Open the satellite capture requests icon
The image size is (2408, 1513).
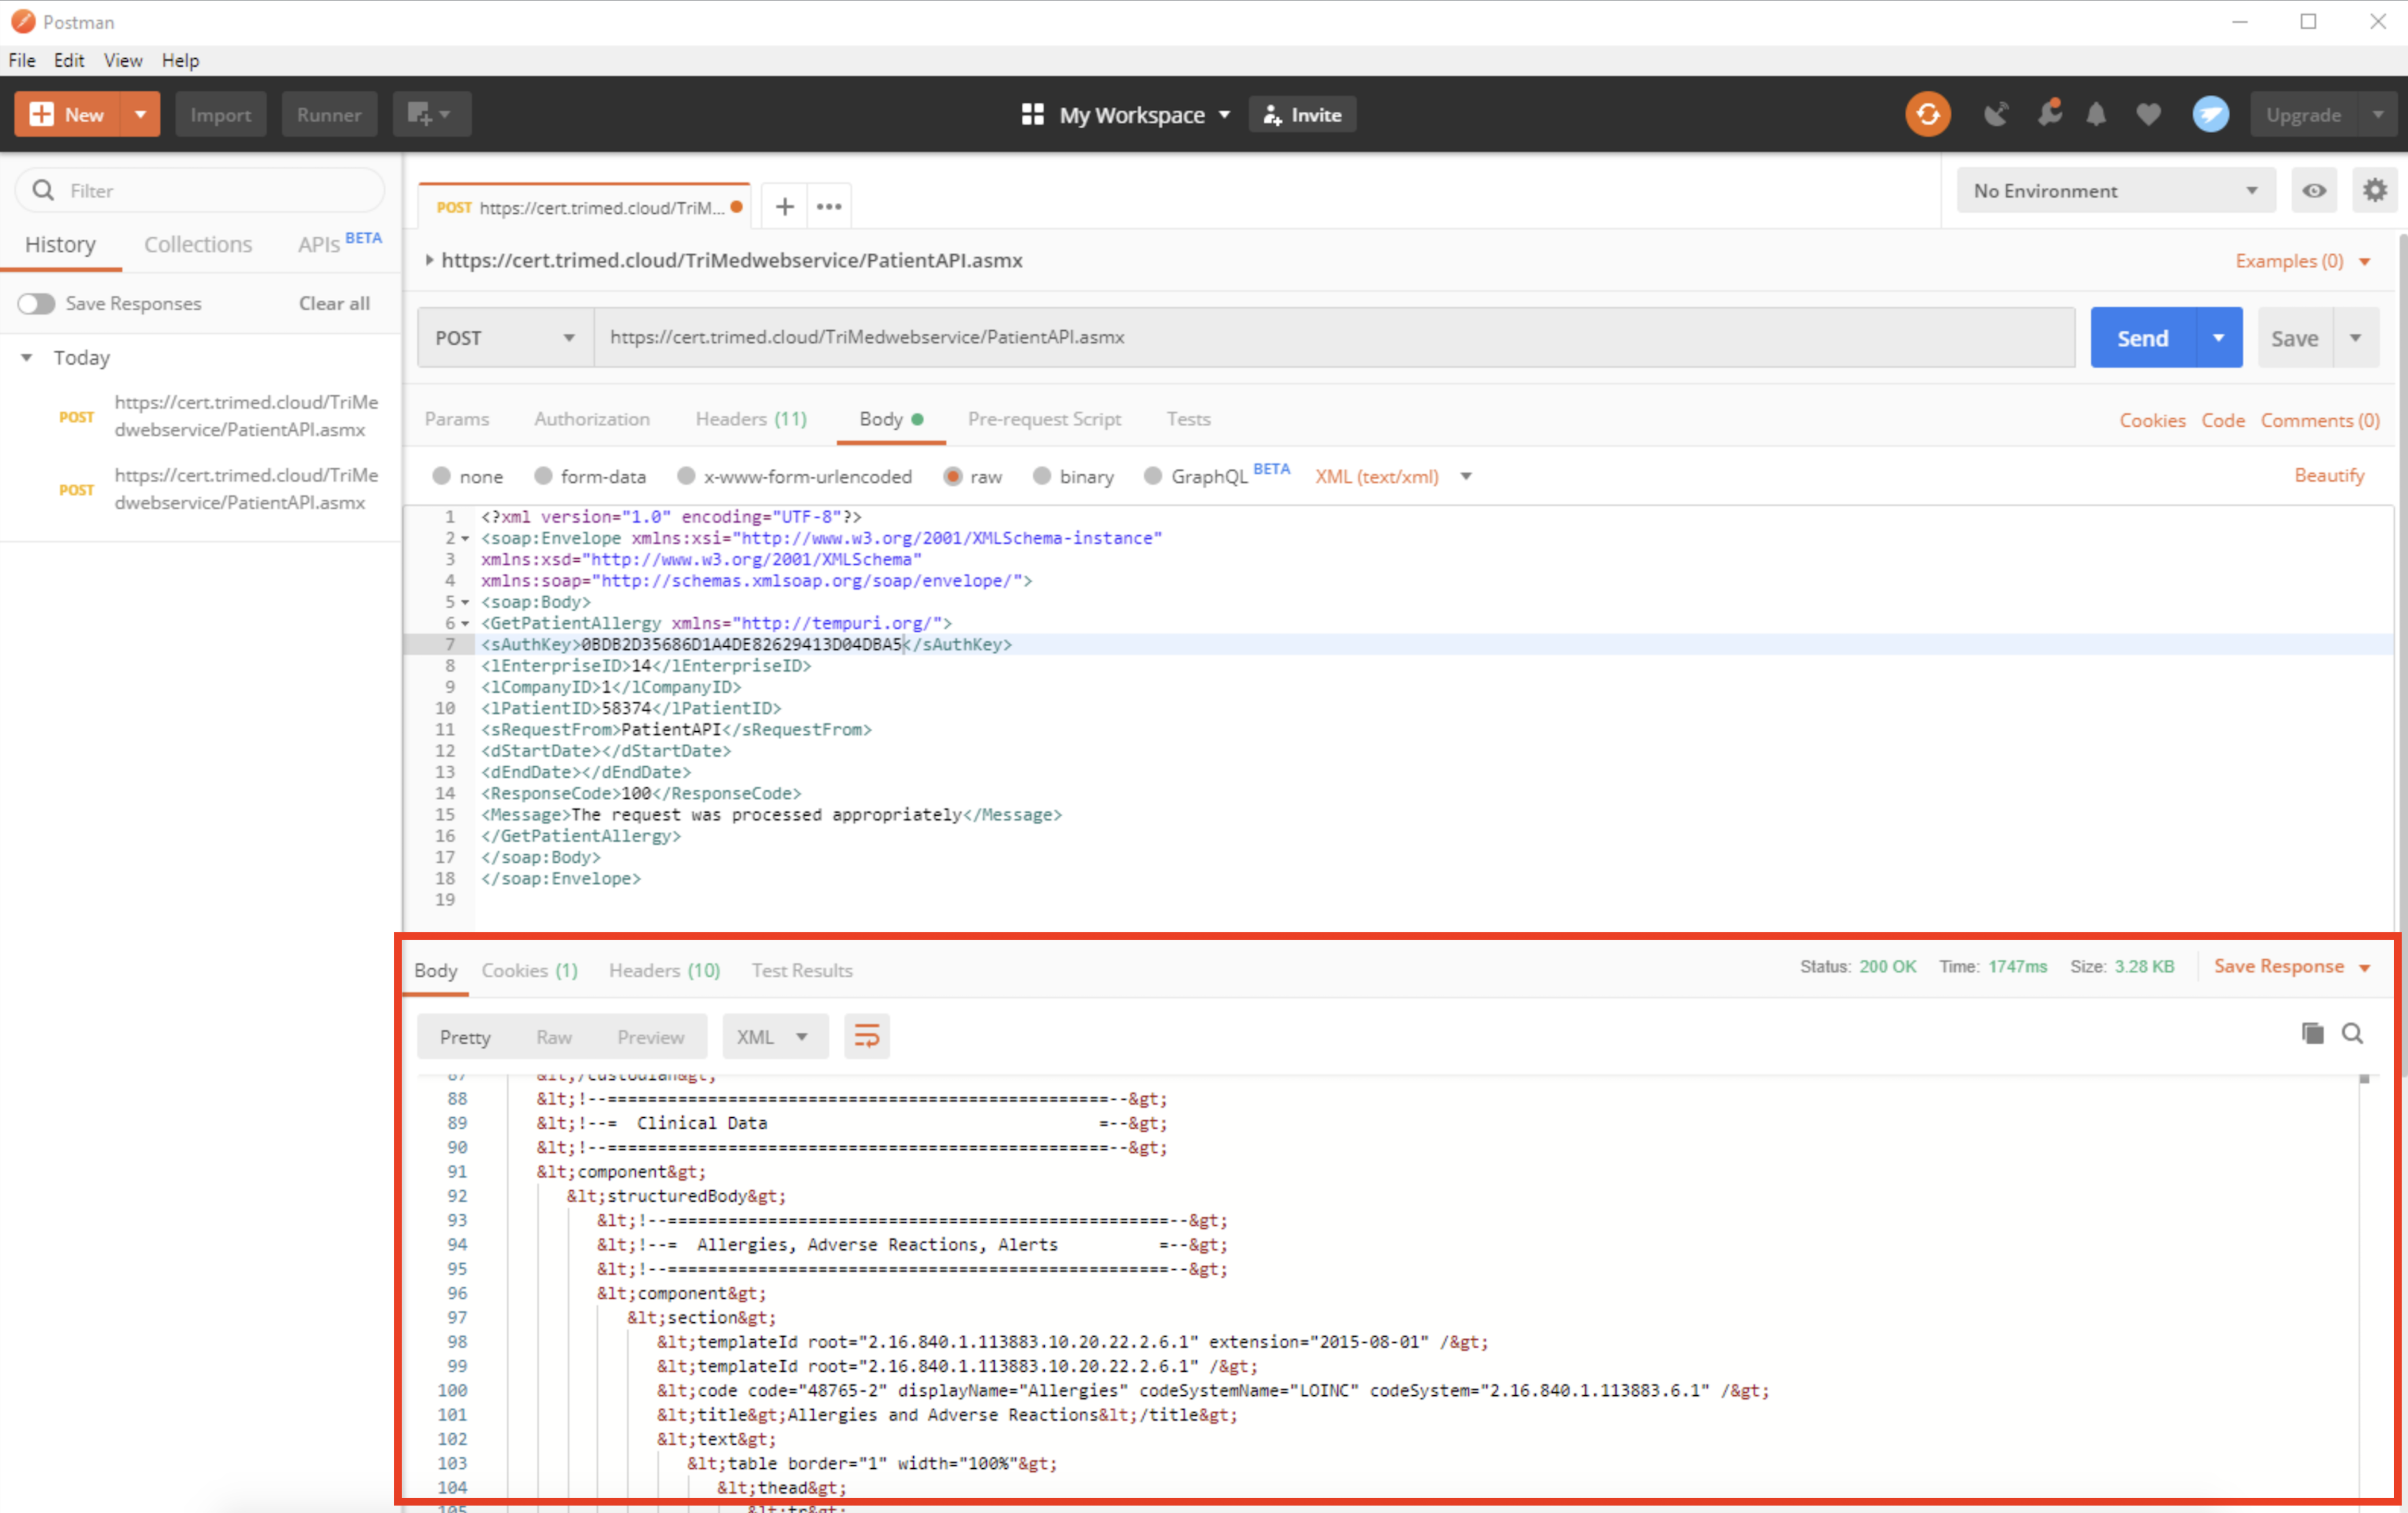pos(1996,115)
